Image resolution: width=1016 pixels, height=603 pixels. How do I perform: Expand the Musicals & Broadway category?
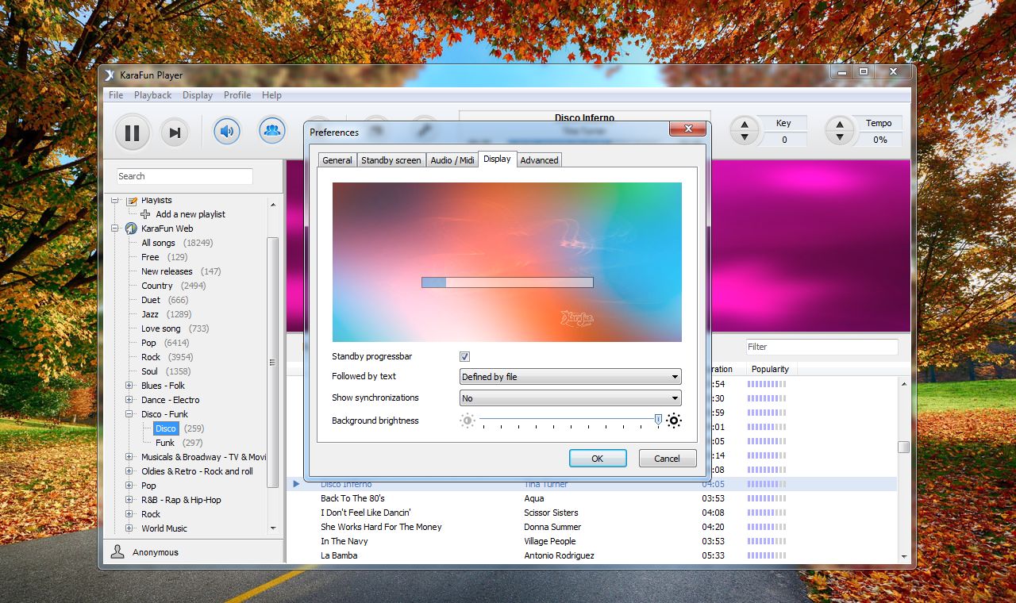coord(129,457)
